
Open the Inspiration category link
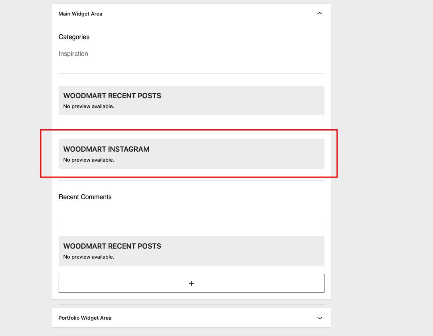73,53
